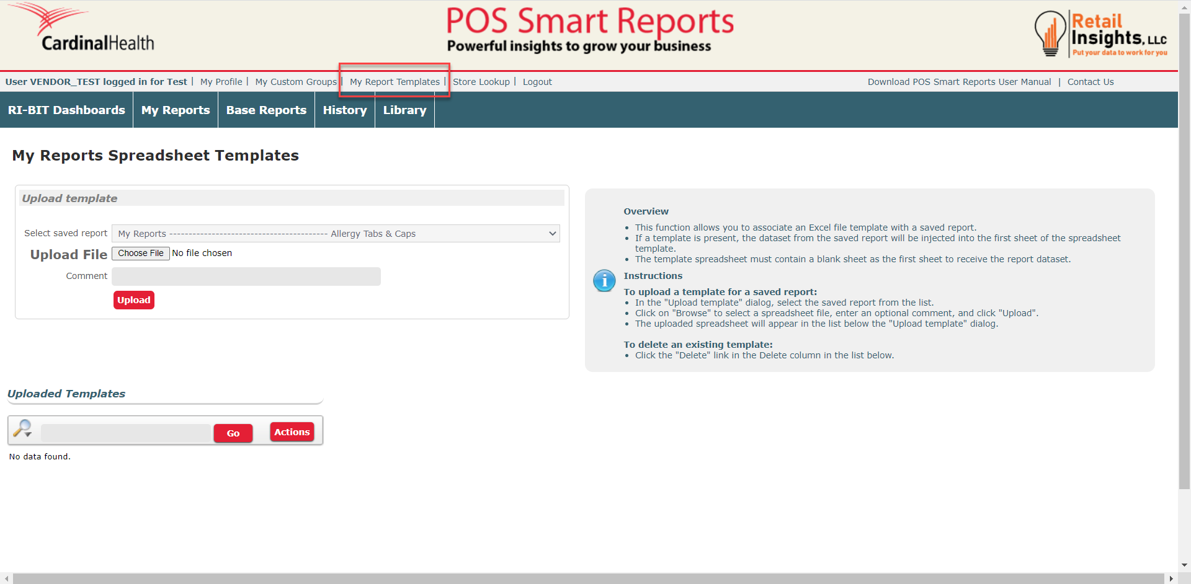Download the POS Smart Reports User Manual

tap(959, 82)
